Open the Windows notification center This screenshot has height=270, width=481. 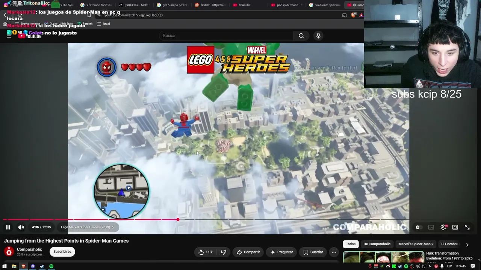point(473,266)
